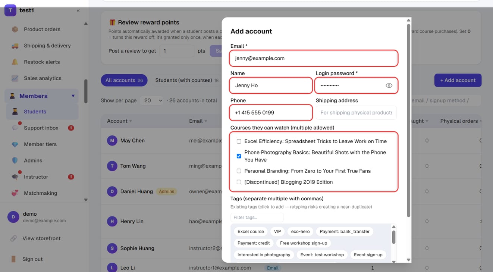Screen dimensions: 493x272
Task: Click the Restock alerts bell icon
Action: (x=15, y=62)
